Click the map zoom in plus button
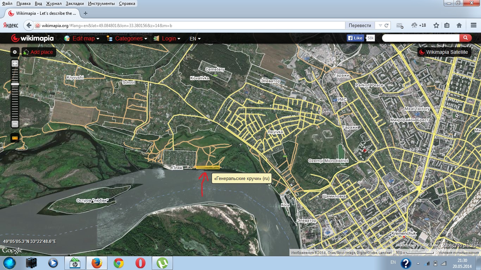Image resolution: width=481 pixels, height=270 pixels. (15, 64)
